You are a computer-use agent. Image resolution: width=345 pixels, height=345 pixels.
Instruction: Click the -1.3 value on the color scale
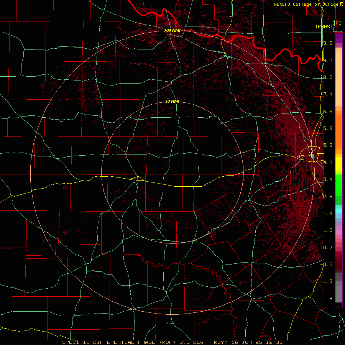326,281
